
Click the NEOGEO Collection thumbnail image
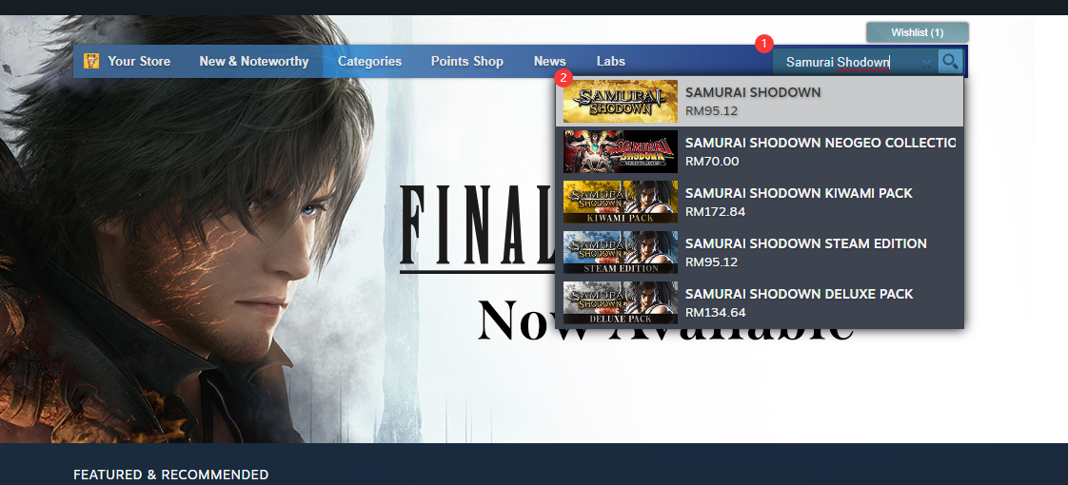(x=621, y=152)
